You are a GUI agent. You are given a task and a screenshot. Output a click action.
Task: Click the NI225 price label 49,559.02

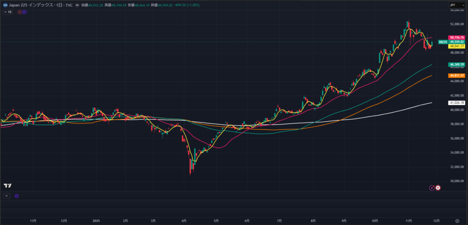tap(456, 42)
